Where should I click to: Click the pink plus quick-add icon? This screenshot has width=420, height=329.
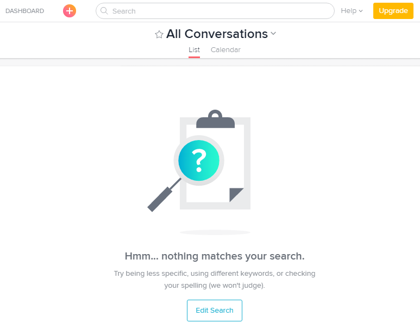tap(70, 11)
